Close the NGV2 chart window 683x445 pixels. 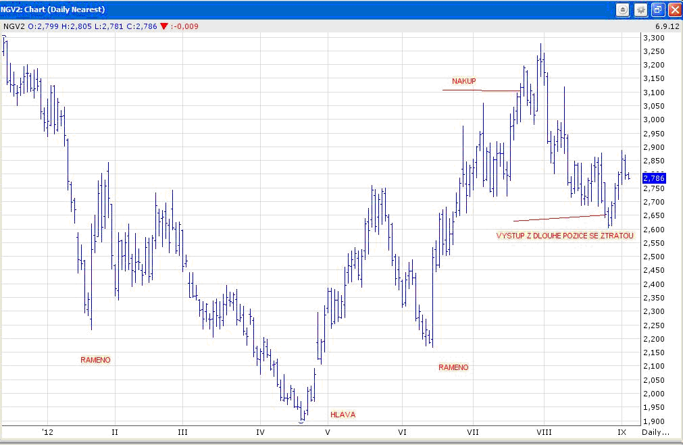pyautogui.click(x=675, y=9)
